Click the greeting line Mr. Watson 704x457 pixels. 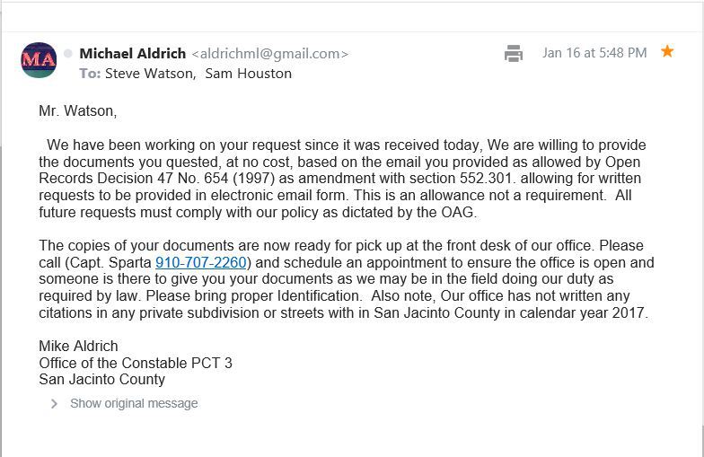(78, 111)
